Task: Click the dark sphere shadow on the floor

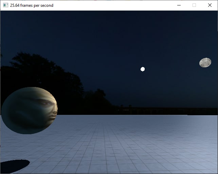Action: [x=15, y=166]
